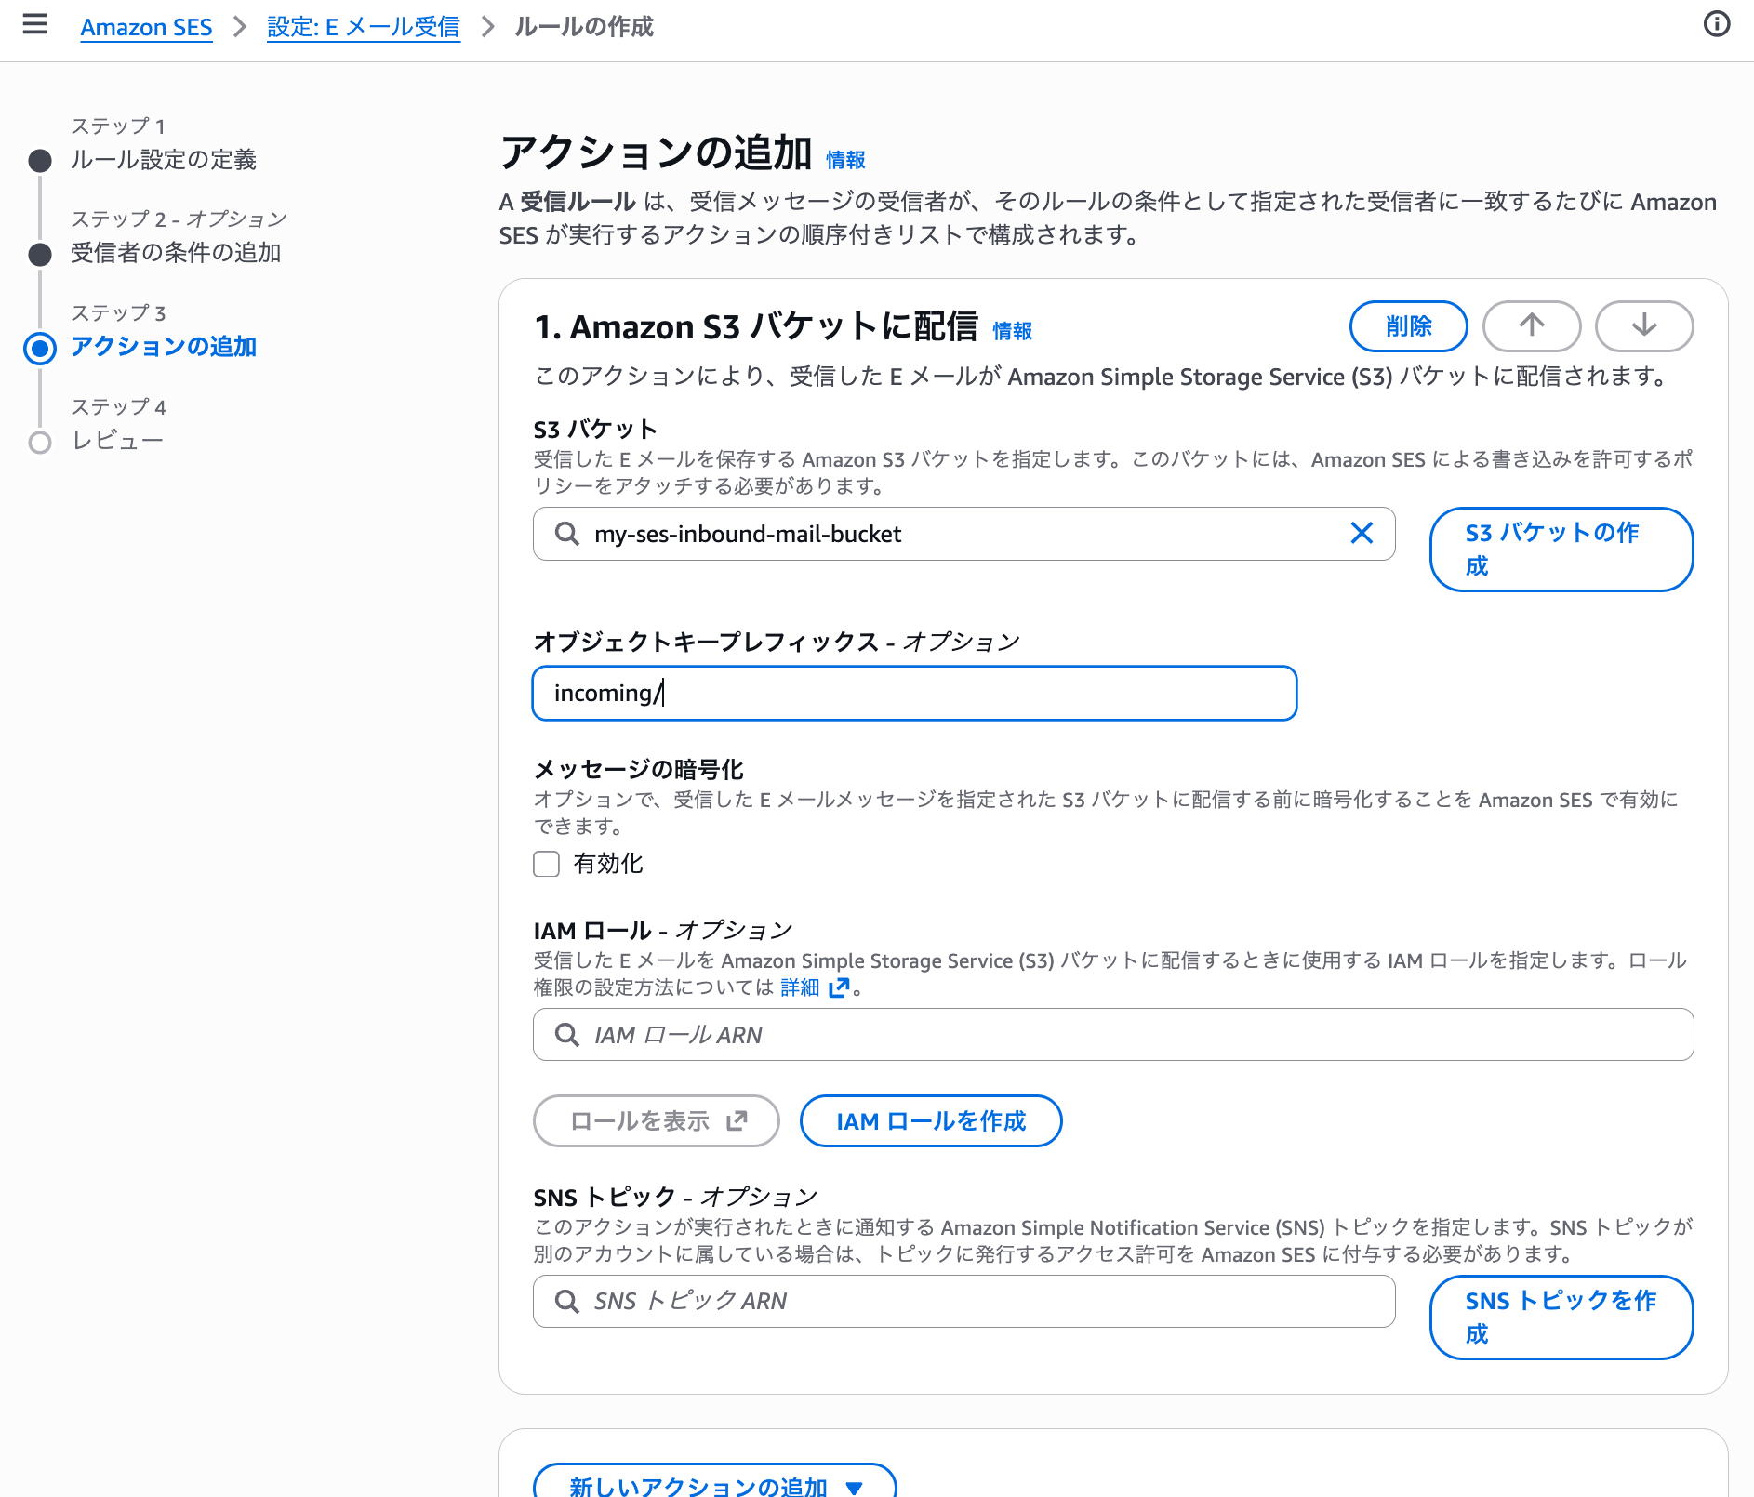Open the info panel icon at top right
The image size is (1754, 1497).
pyautogui.click(x=1716, y=24)
